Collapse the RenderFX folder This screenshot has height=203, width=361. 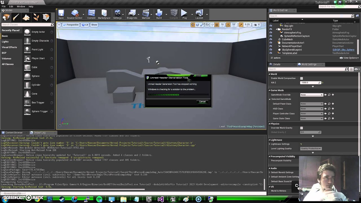(276, 29)
